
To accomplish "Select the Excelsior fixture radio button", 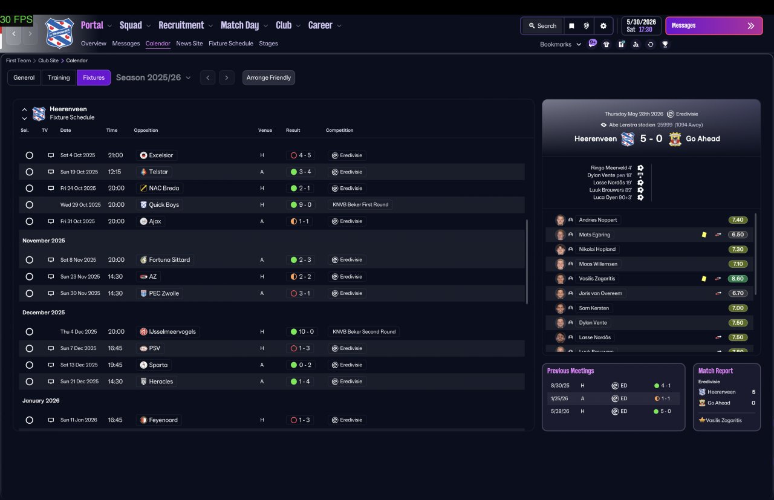I will pos(29,155).
